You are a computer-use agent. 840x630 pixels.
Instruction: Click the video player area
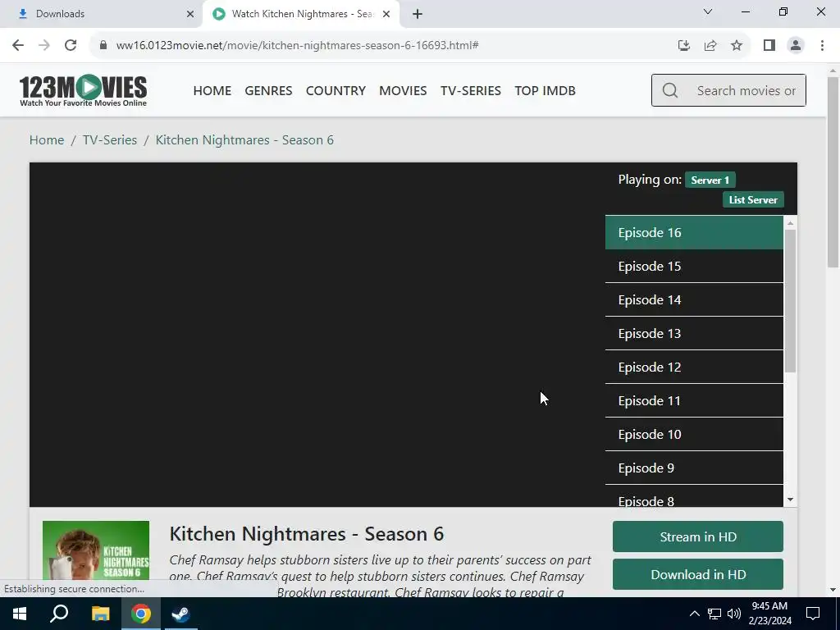(317, 335)
